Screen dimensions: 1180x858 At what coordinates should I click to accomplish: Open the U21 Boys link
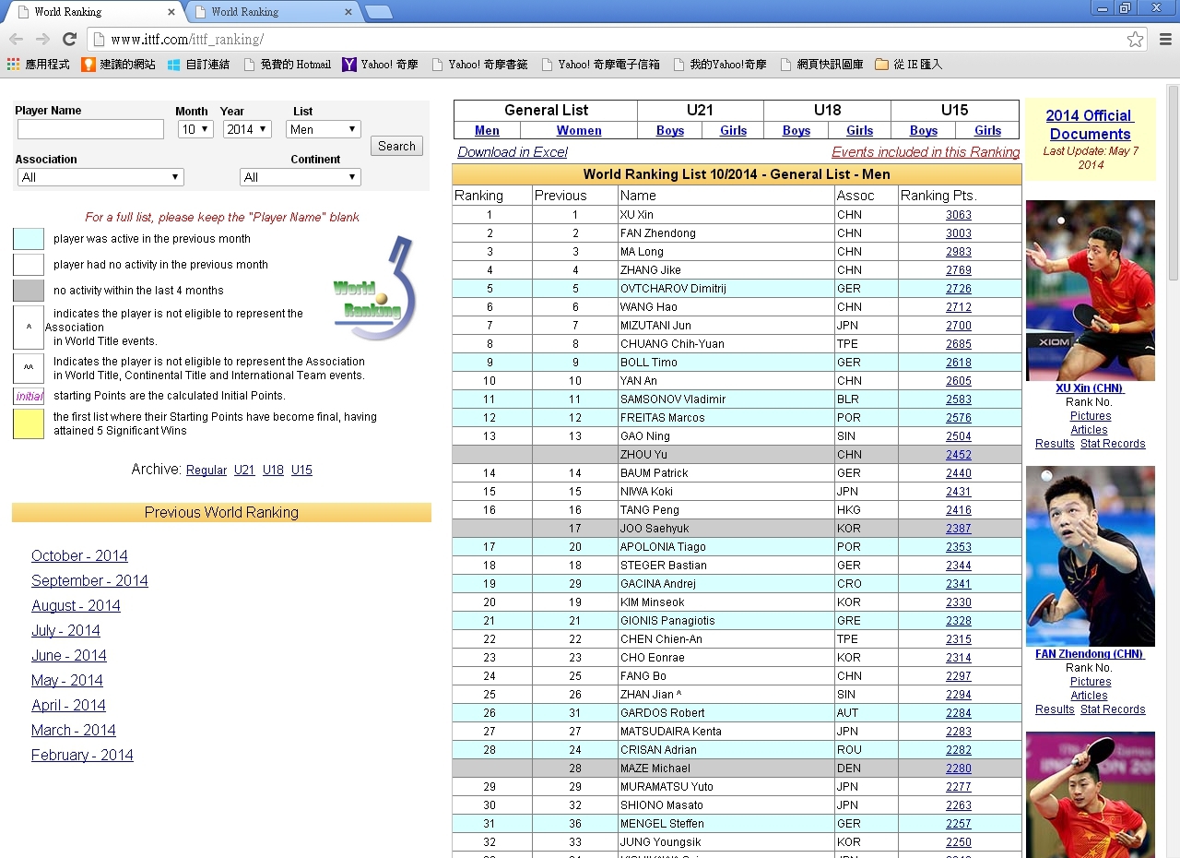(670, 131)
